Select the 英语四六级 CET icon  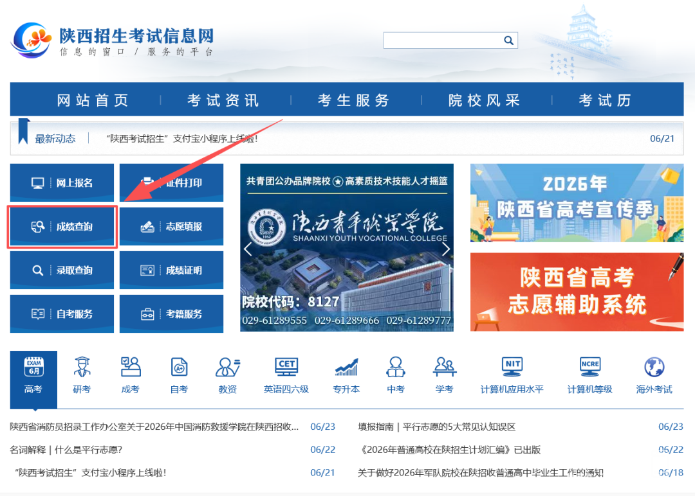pos(286,375)
